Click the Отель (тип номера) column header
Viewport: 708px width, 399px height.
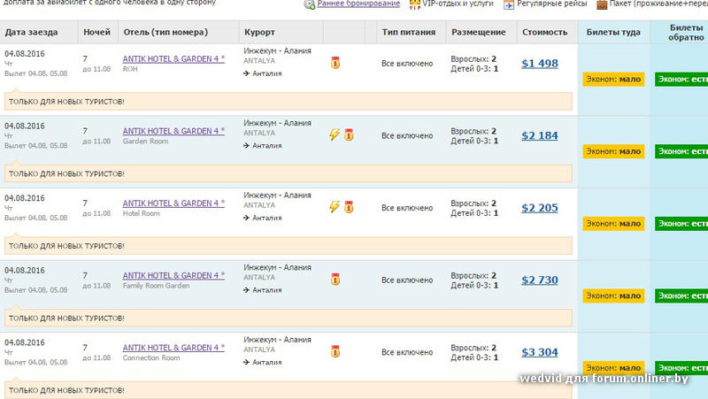[179, 32]
